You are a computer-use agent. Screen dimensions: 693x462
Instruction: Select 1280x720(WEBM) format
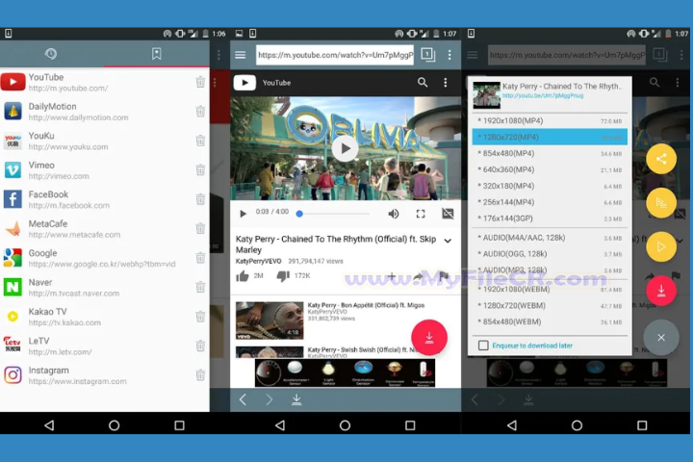coord(550,305)
